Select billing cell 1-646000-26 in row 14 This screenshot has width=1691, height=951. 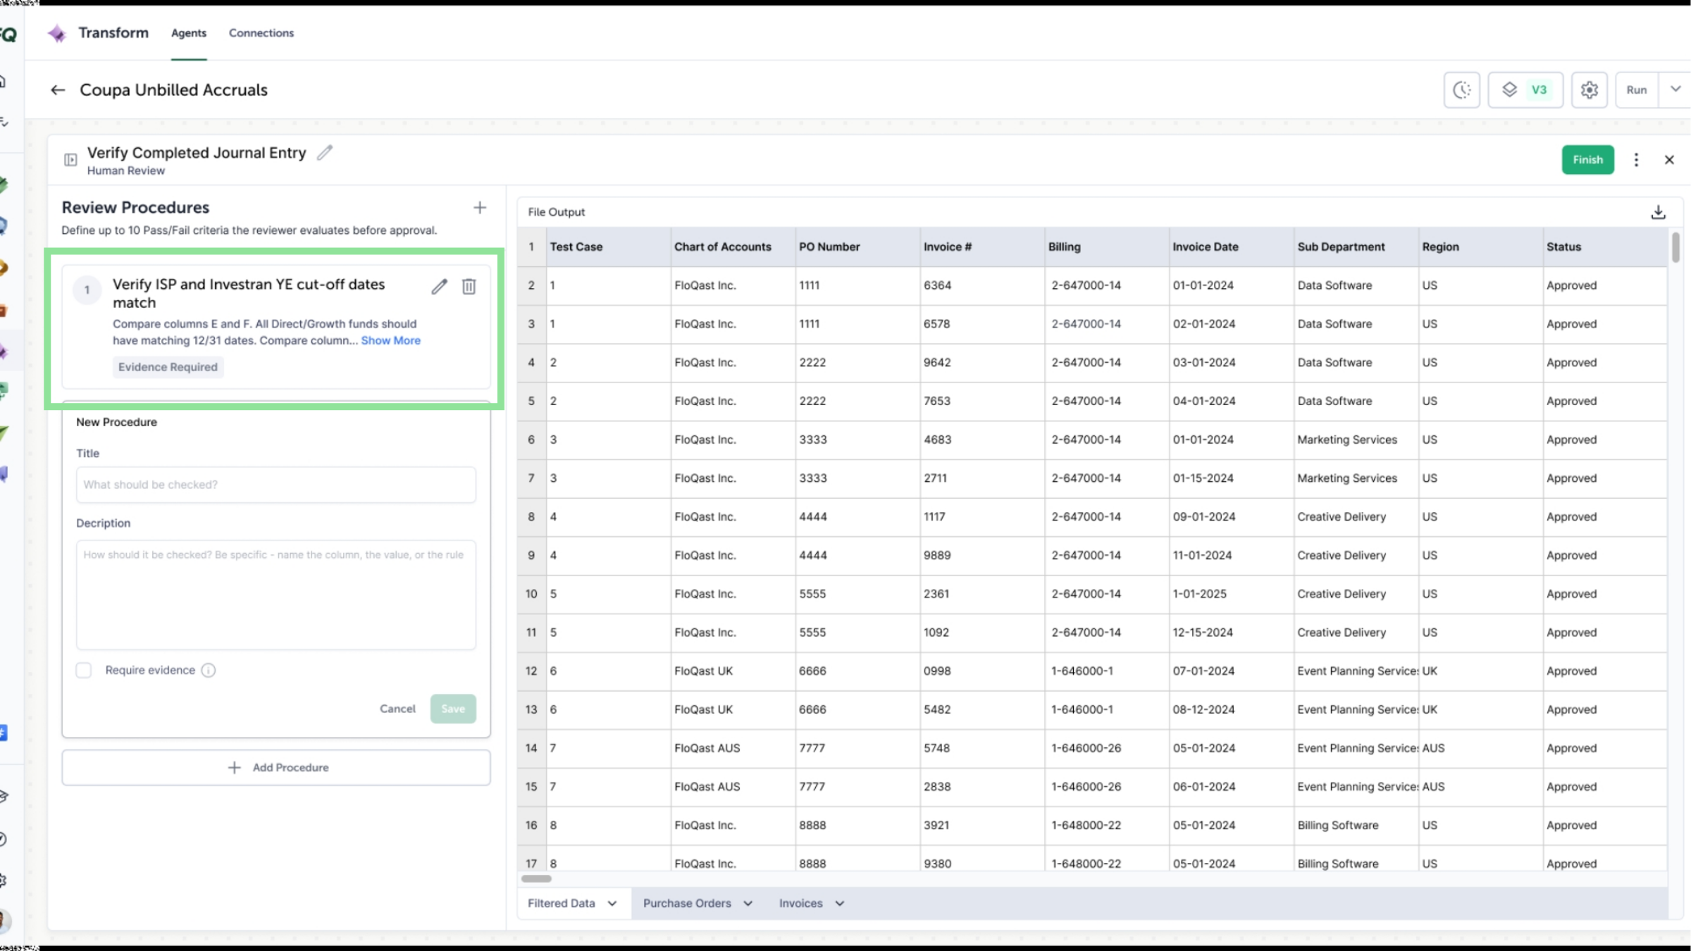pos(1107,748)
